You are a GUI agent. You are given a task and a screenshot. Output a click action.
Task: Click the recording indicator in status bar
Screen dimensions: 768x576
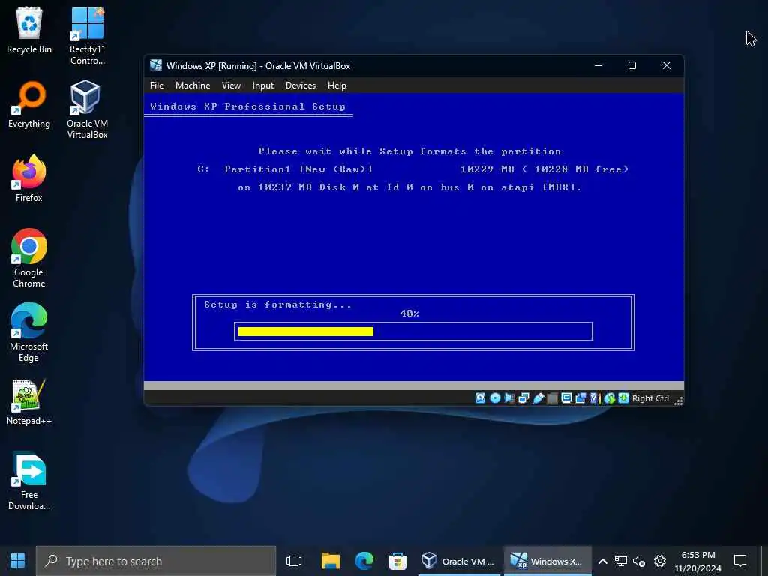(580, 398)
